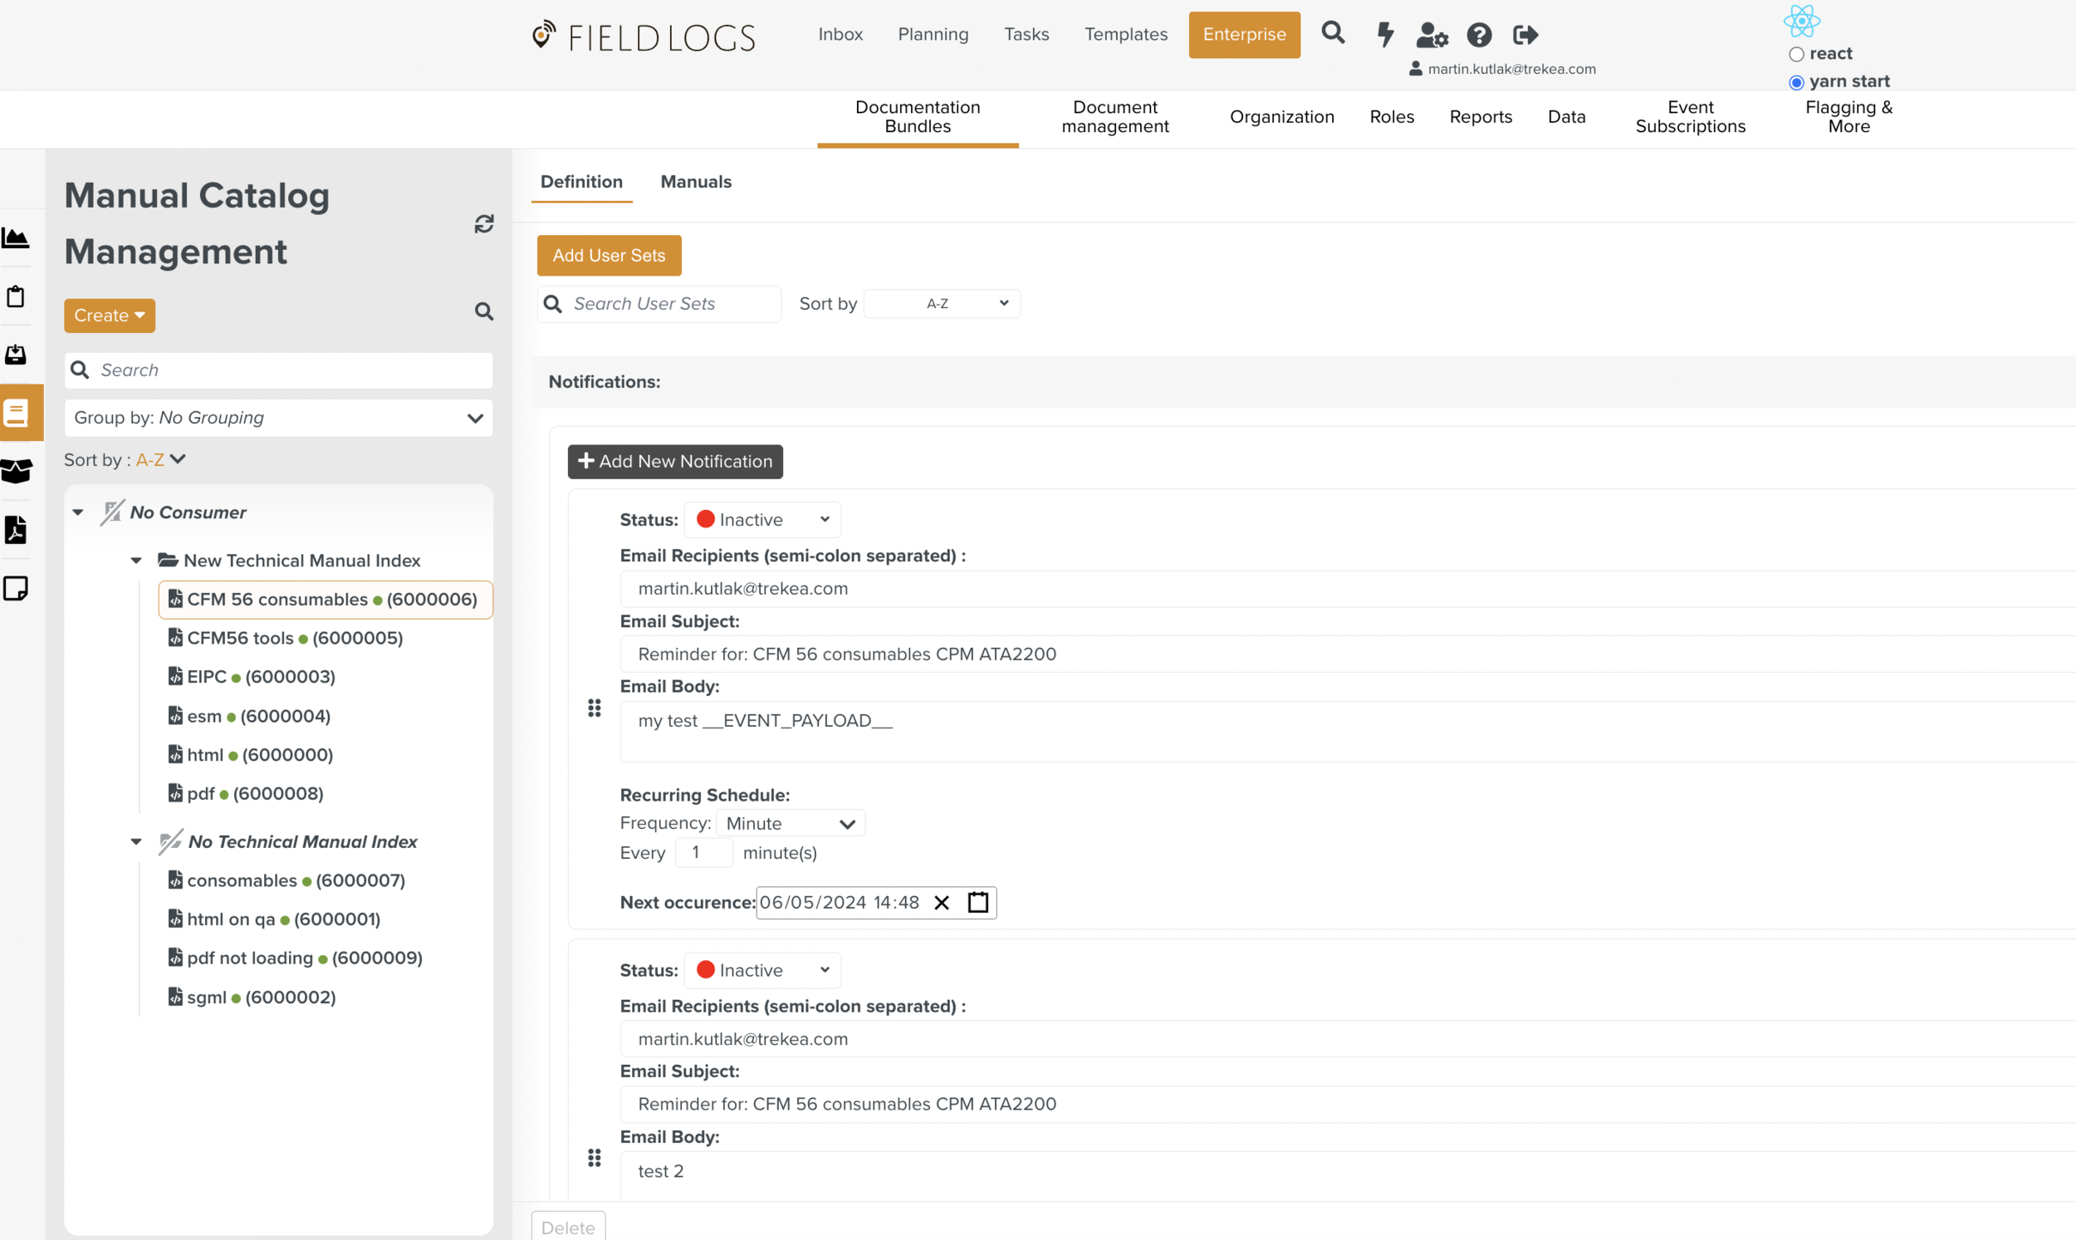Open user settings gear icon in header
The image size is (2076, 1240).
coord(1432,35)
